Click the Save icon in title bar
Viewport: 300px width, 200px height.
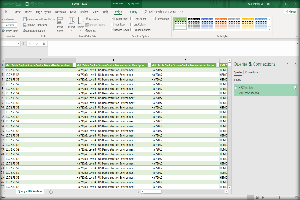27,4
